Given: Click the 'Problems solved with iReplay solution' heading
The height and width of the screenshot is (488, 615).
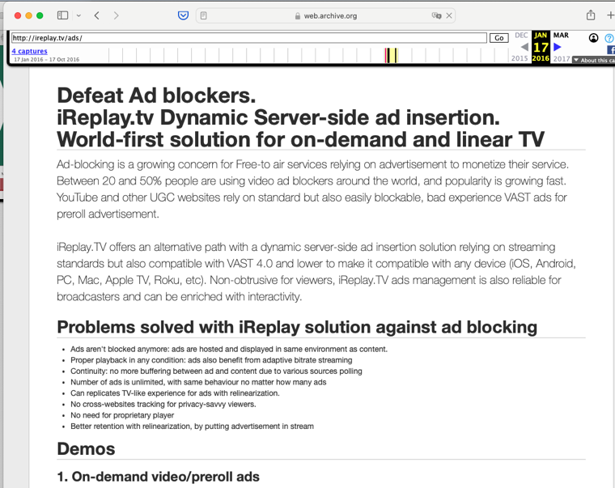Looking at the screenshot, I should (x=297, y=327).
